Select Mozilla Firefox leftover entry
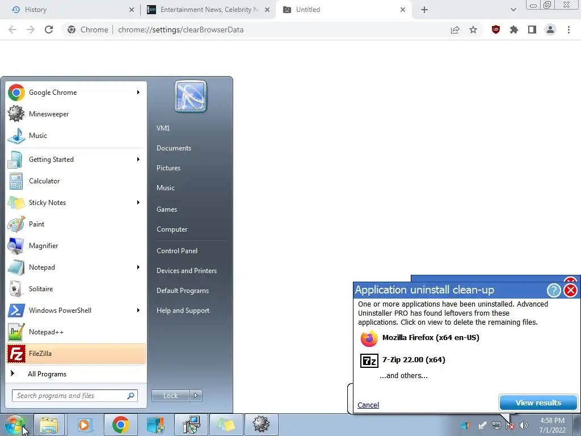 (x=419, y=338)
